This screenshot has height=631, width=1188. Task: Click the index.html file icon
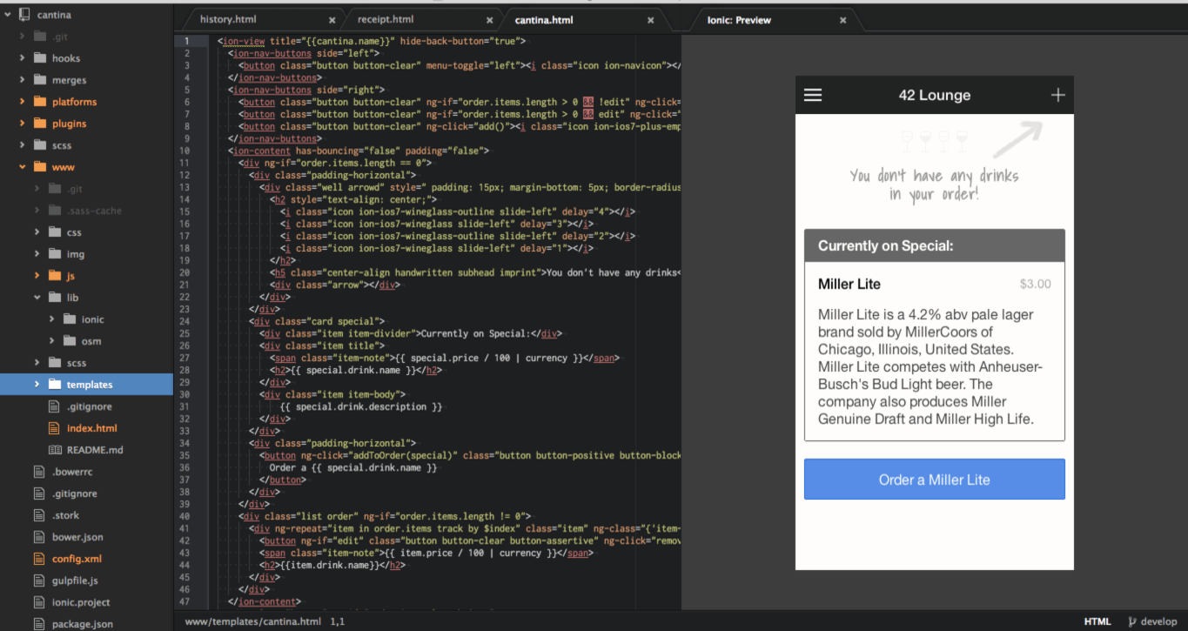point(54,428)
